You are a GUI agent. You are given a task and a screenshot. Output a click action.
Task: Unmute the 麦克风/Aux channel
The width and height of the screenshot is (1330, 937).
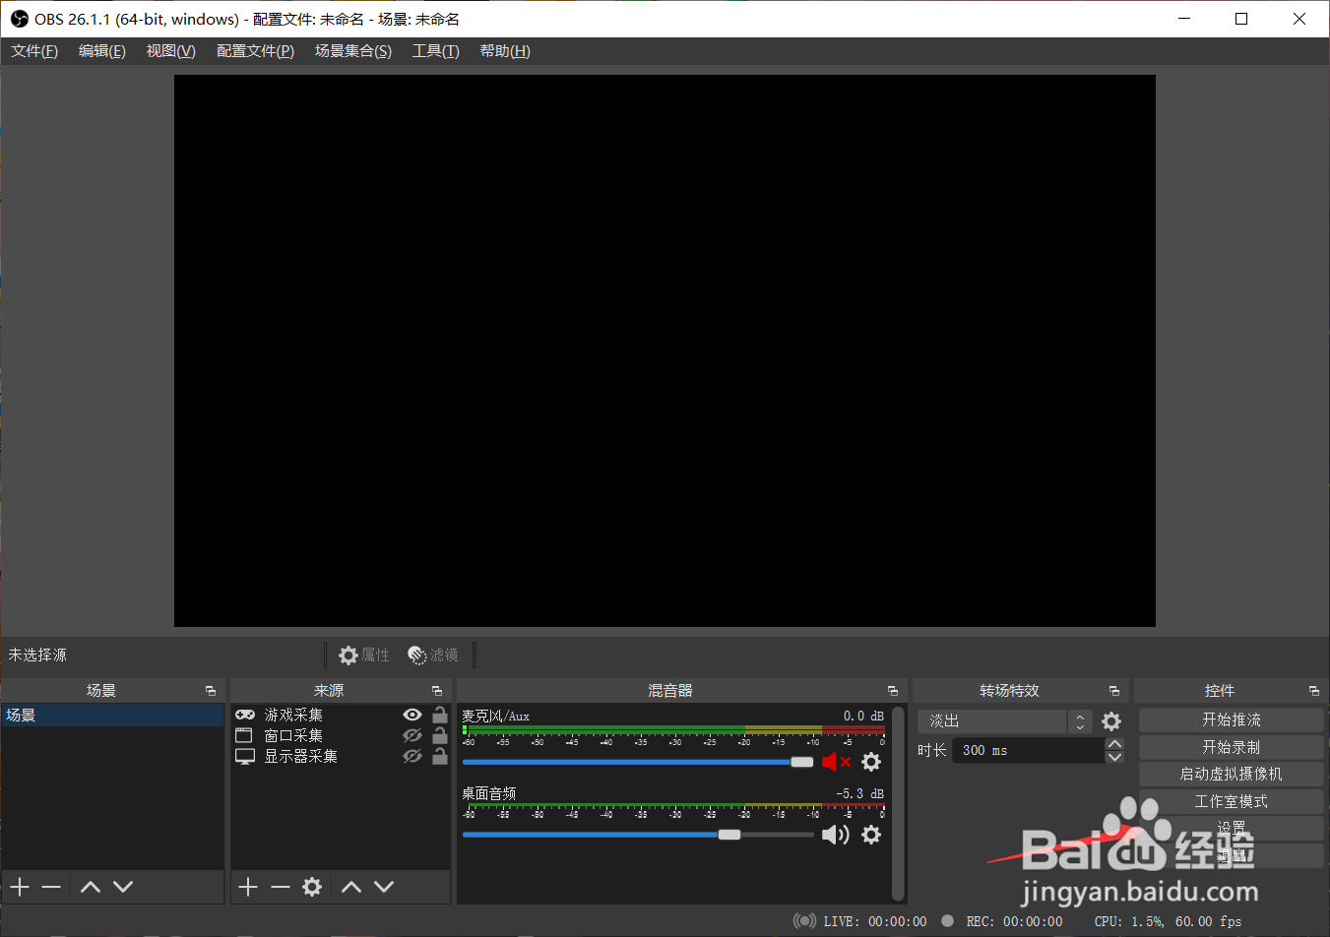[x=836, y=762]
